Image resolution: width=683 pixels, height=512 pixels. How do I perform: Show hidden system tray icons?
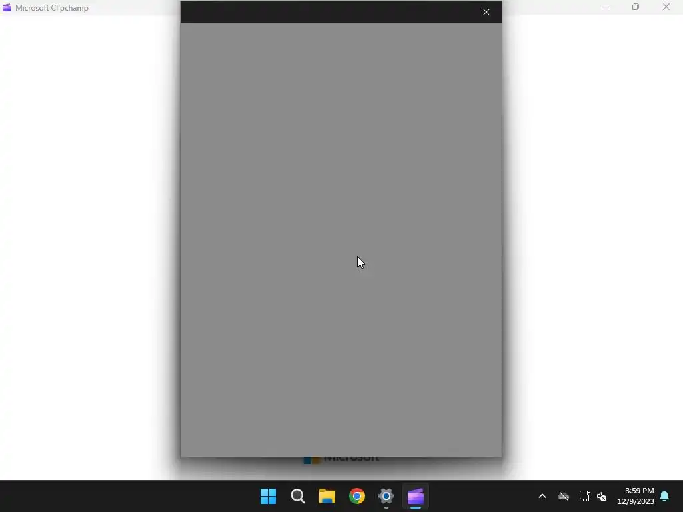click(542, 496)
